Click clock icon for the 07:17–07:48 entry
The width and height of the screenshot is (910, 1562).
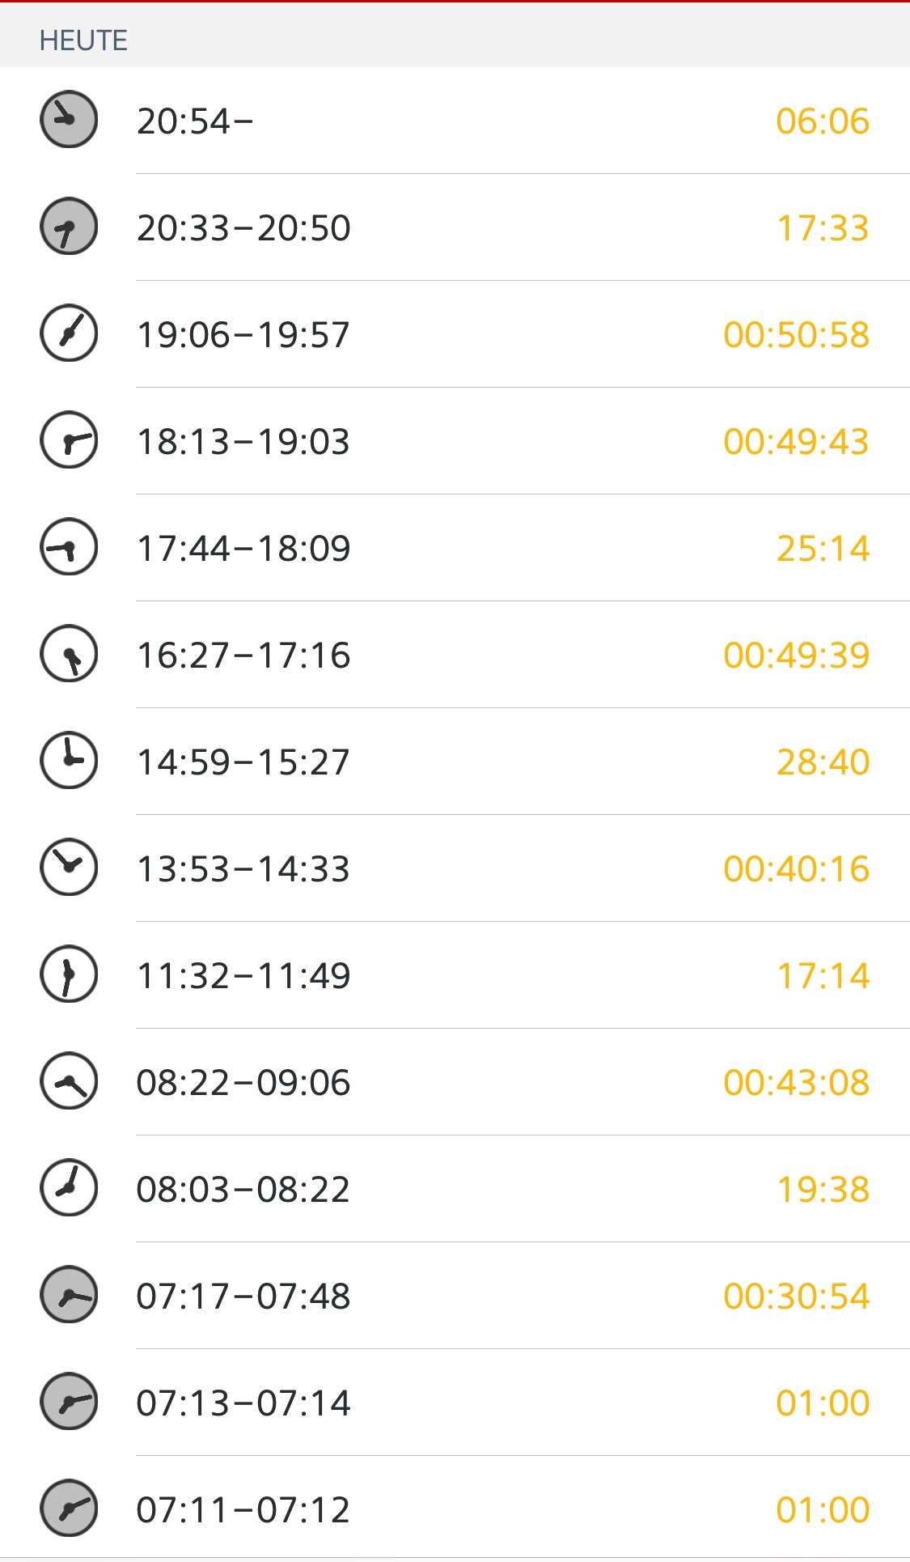point(69,1295)
